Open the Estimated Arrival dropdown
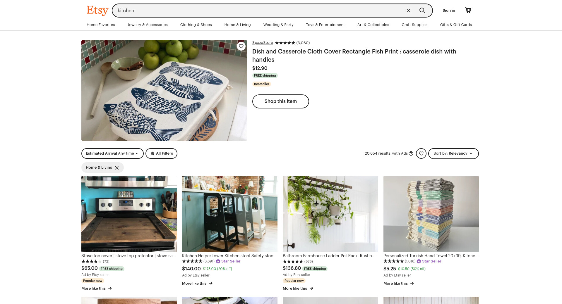 pyautogui.click(x=112, y=153)
